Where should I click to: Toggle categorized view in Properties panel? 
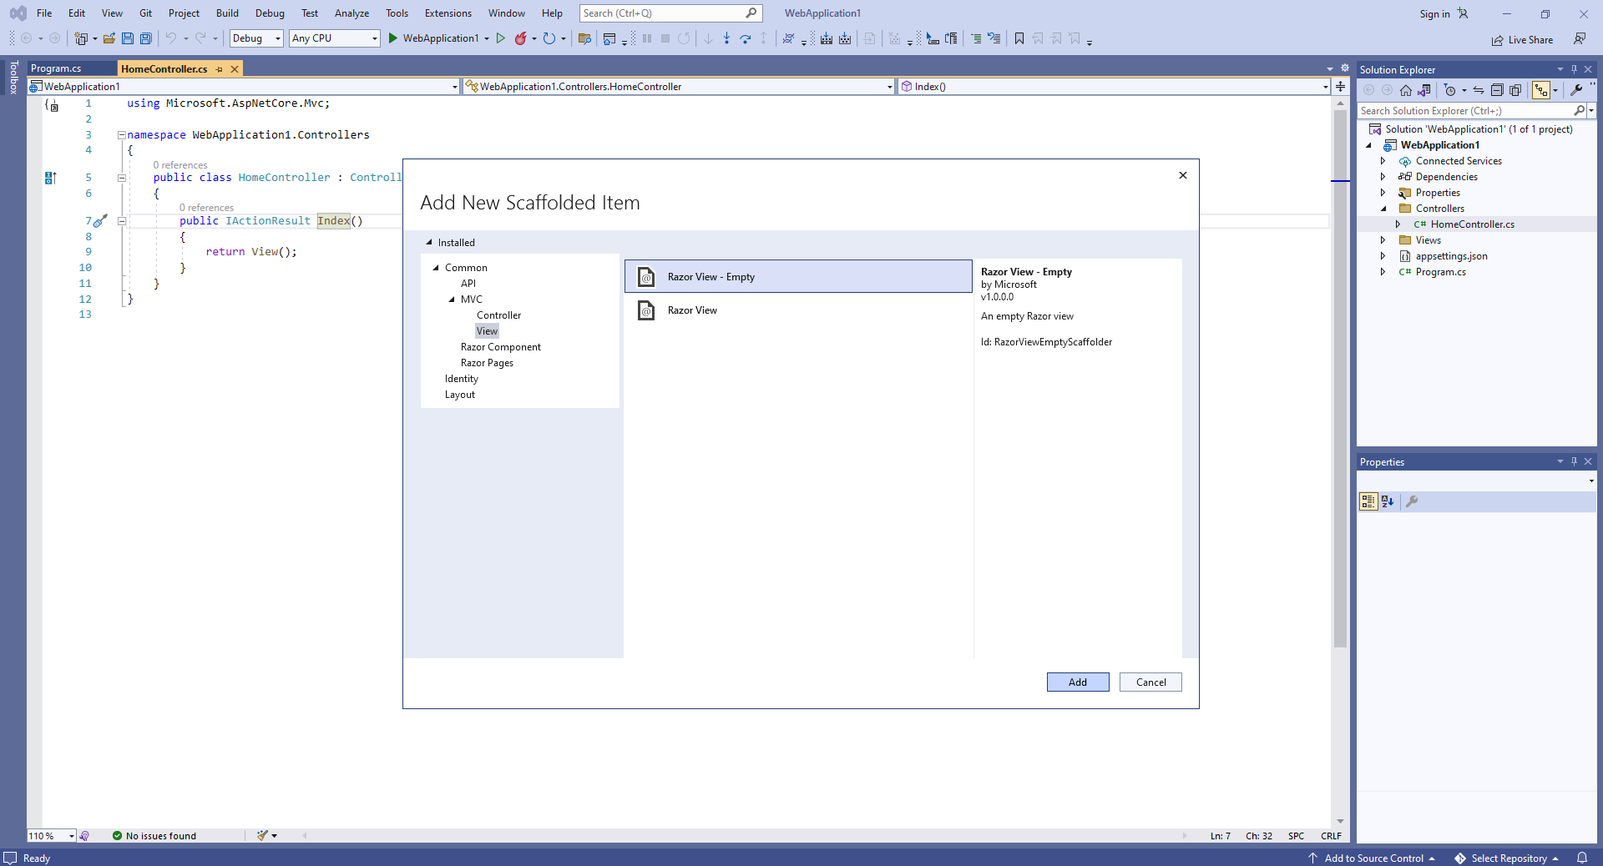[1368, 501]
